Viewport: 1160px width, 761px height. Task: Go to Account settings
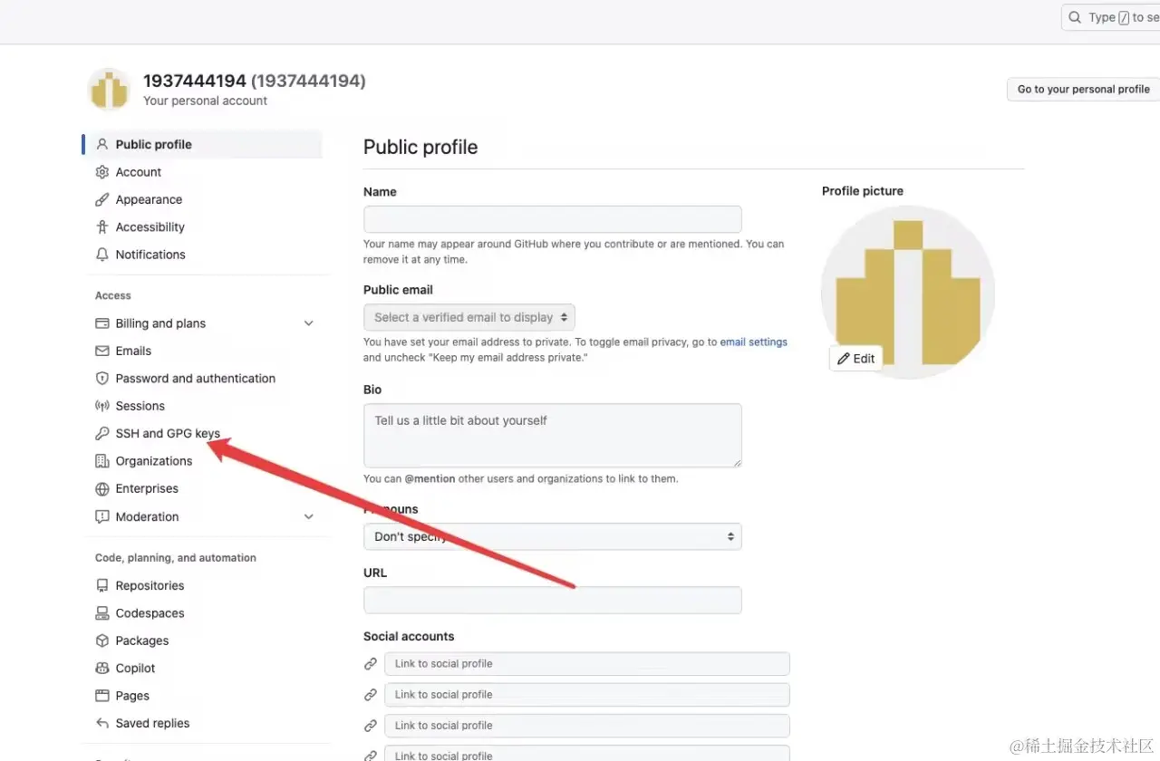(138, 171)
